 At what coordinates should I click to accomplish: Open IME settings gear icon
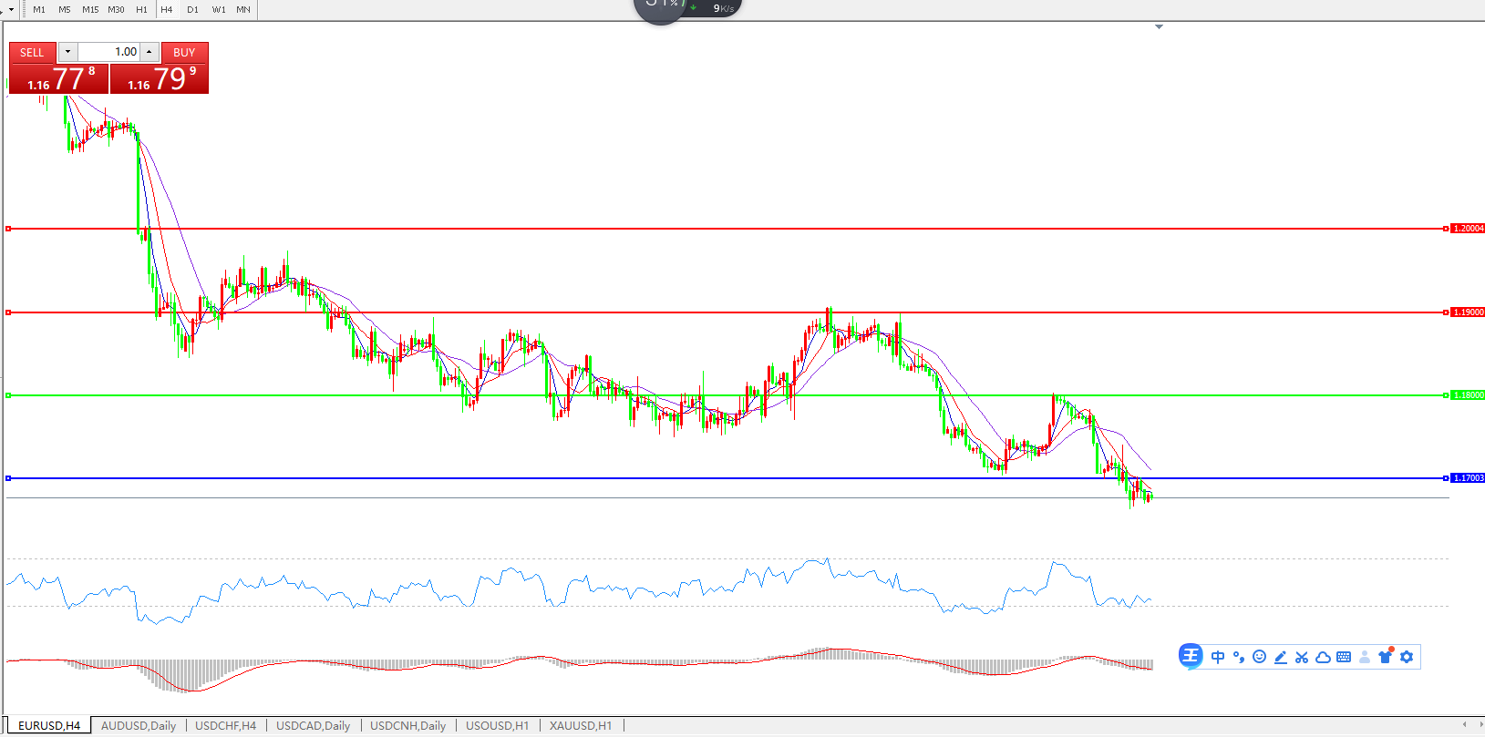pyautogui.click(x=1407, y=657)
